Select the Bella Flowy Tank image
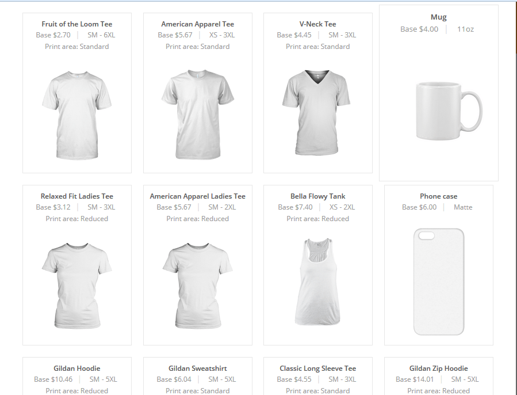This screenshot has height=395, width=517. [317, 282]
